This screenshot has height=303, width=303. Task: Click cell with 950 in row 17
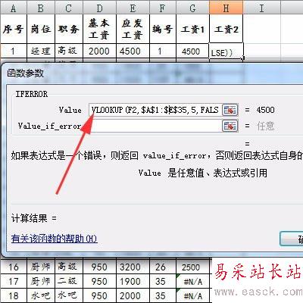pyautogui.click(x=100, y=281)
